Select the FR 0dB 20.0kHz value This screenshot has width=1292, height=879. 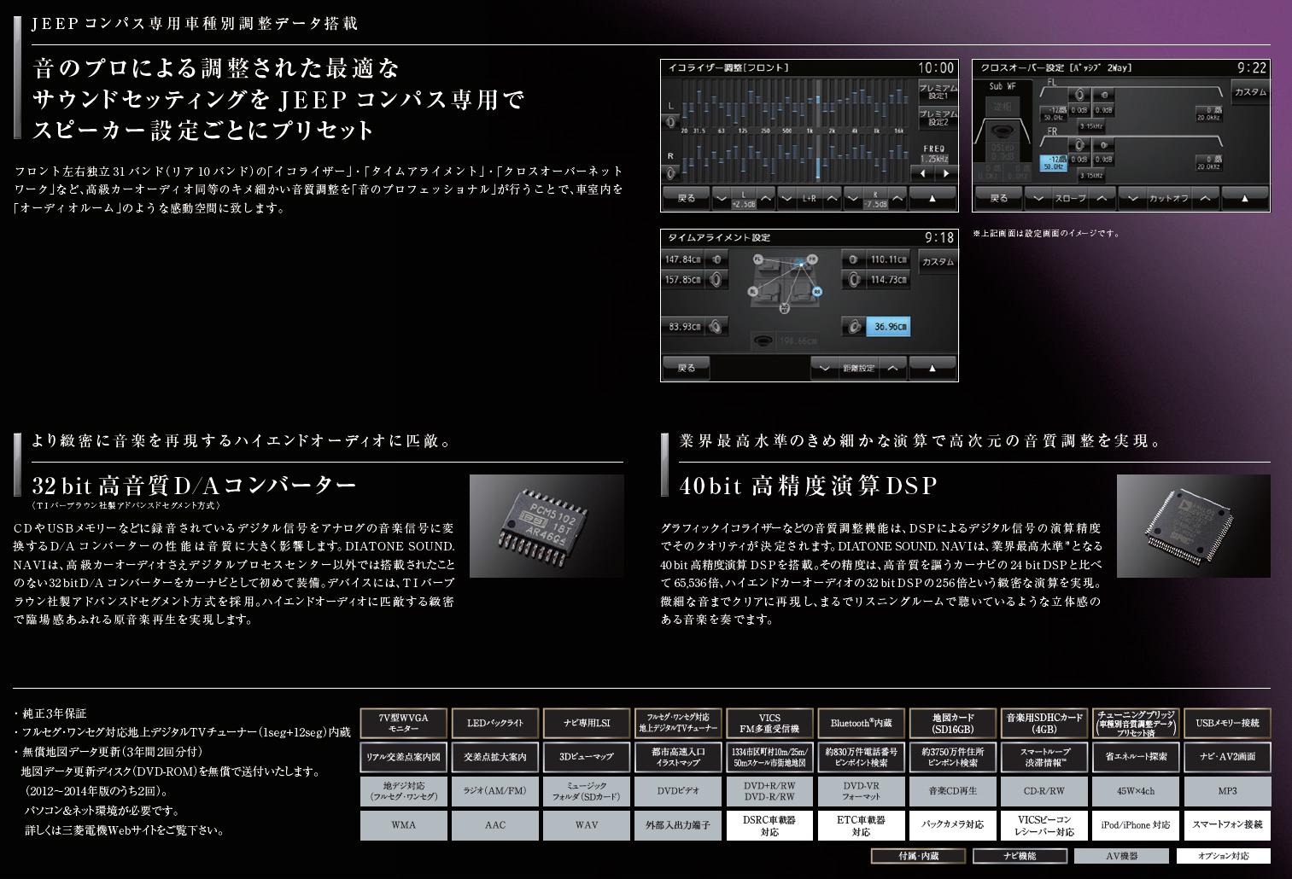point(1209,163)
